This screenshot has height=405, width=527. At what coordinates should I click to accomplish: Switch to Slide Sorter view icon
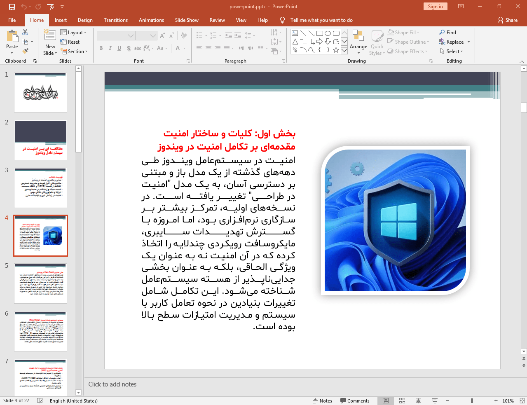pos(402,400)
